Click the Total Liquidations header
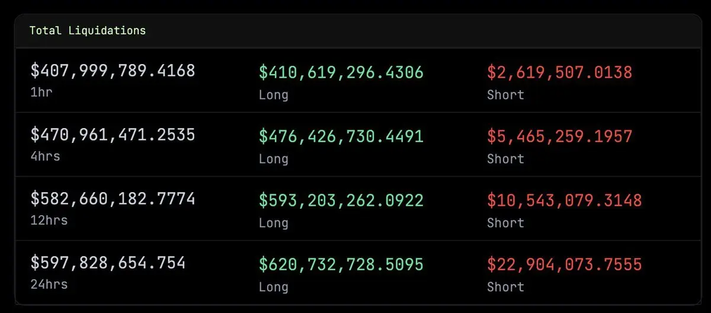 click(88, 30)
